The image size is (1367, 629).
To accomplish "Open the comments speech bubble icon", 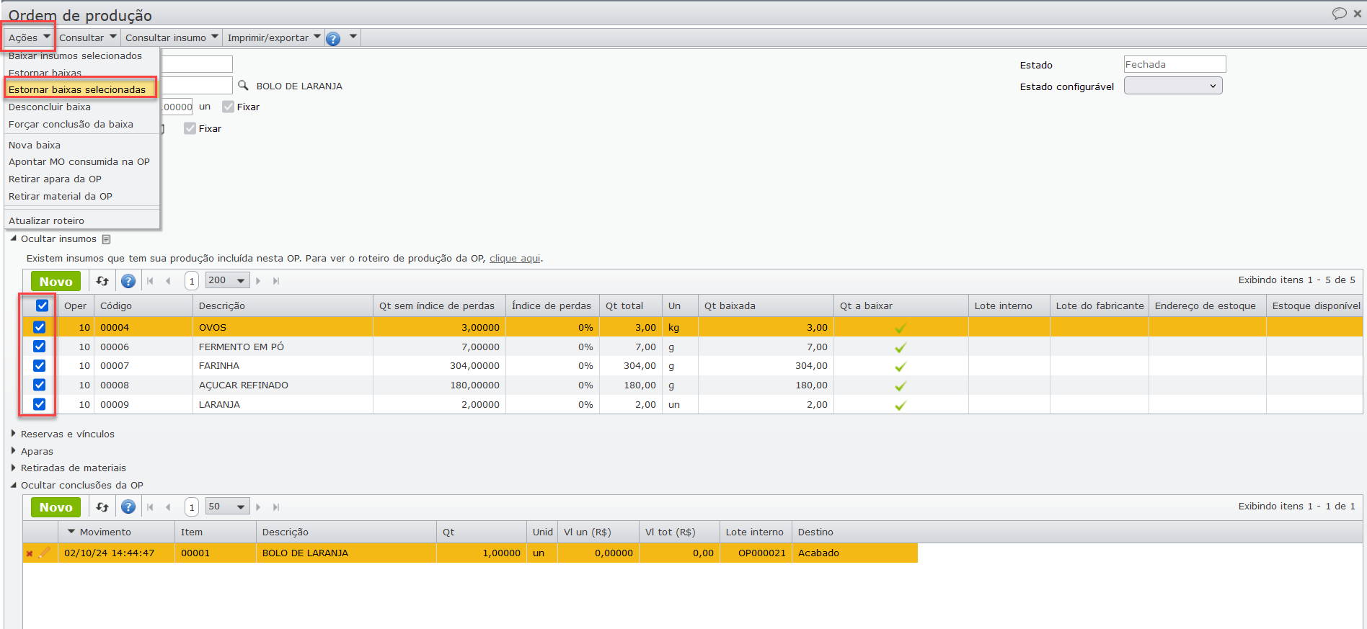I will [x=1339, y=13].
